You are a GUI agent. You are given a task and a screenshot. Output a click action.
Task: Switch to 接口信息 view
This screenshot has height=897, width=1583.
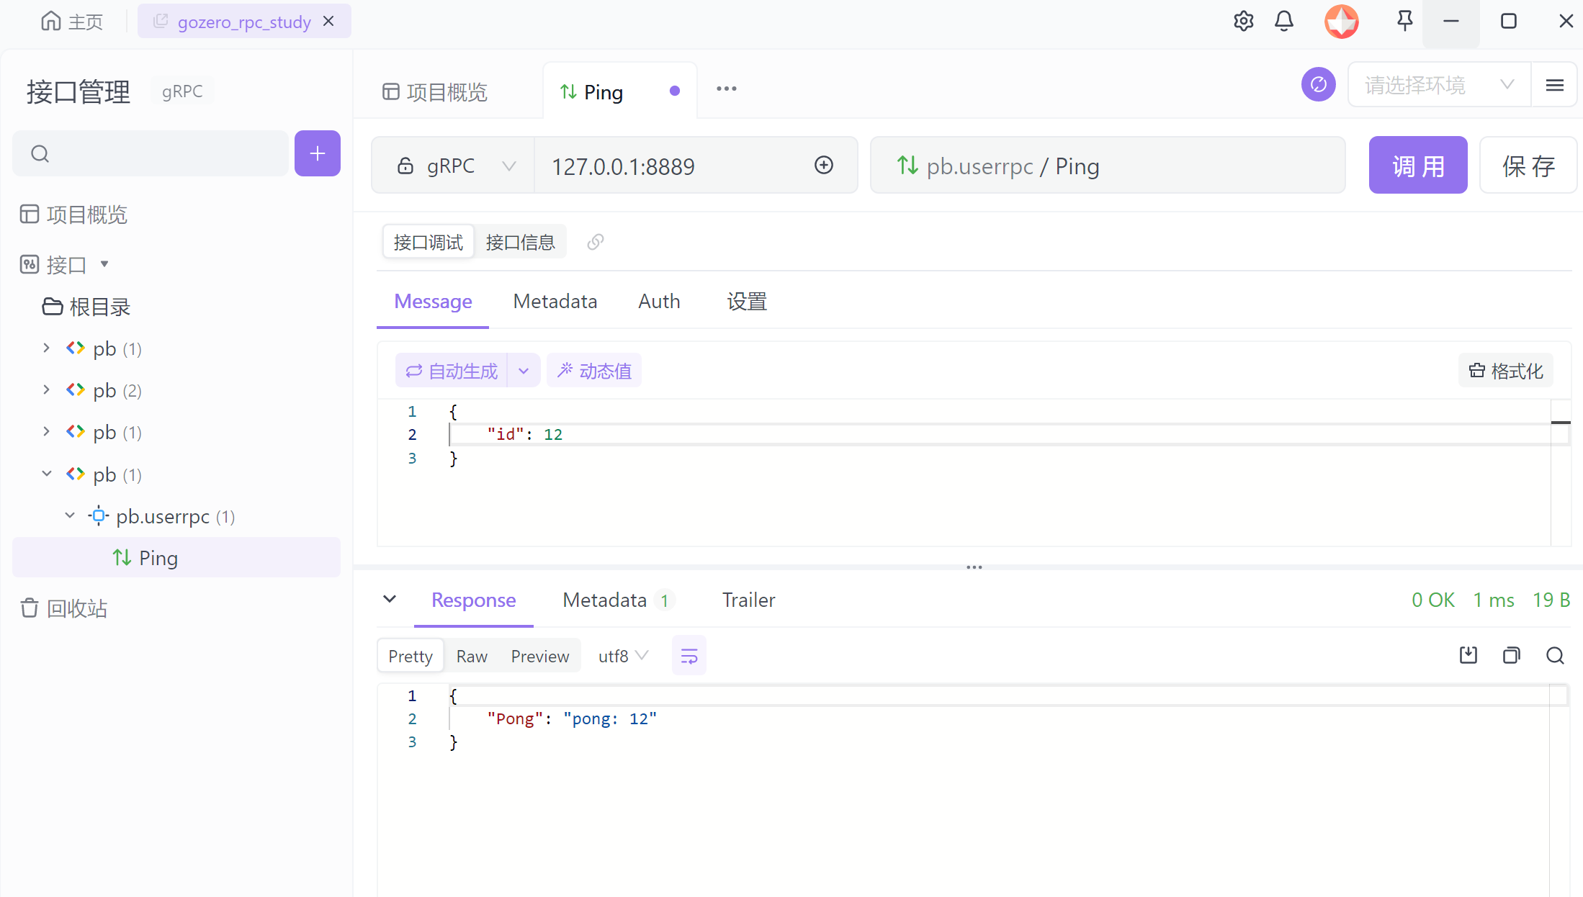(x=520, y=242)
